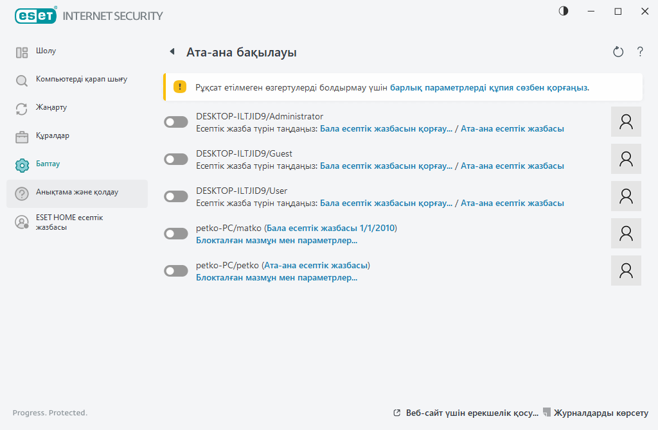658x430 pixels.
Task: Open Бала есептік жазбасын қорғау for Administrator
Action: pos(385,128)
